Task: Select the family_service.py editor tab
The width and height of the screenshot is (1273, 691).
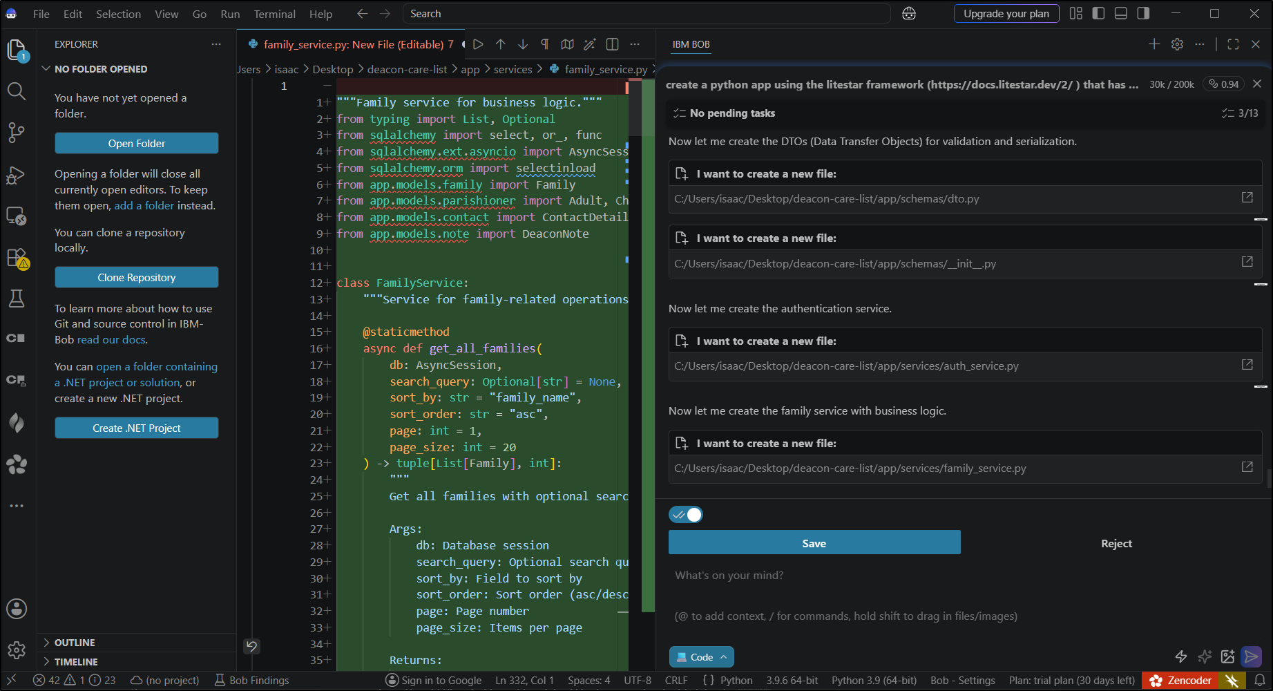Action: tap(352, 44)
